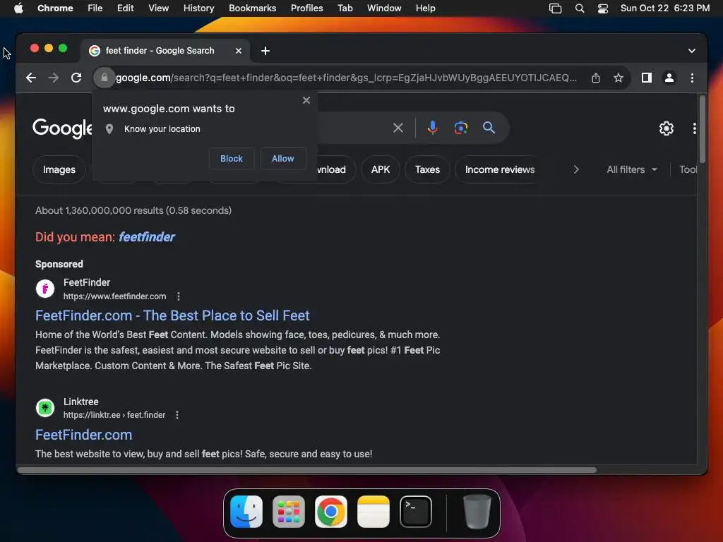Click the vertical page scrollbar
The width and height of the screenshot is (723, 542).
point(702,129)
